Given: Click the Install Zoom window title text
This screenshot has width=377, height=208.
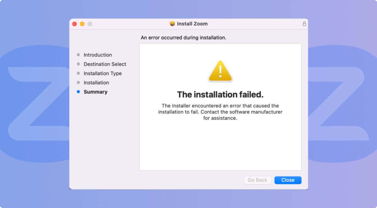Looking at the screenshot, I should (192, 24).
